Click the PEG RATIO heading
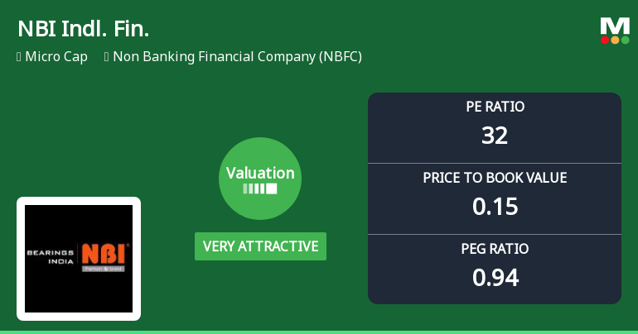This screenshot has width=638, height=334. coord(495,249)
